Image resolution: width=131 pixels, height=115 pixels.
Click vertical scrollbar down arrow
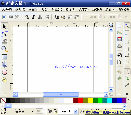[111, 90]
